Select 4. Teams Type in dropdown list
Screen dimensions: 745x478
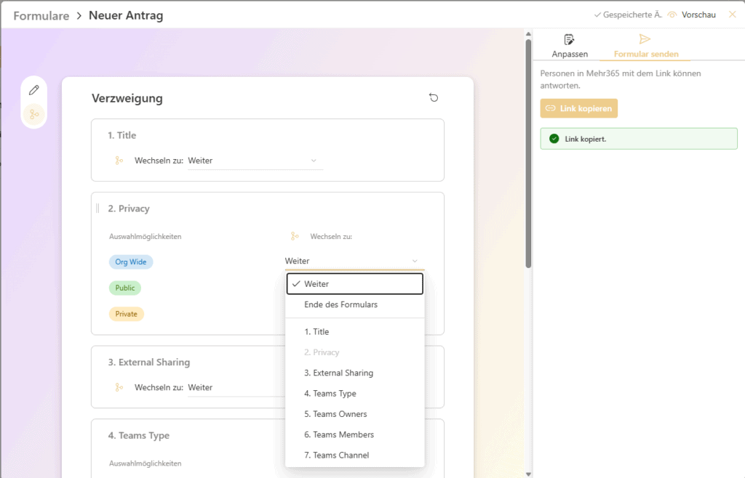point(354,393)
